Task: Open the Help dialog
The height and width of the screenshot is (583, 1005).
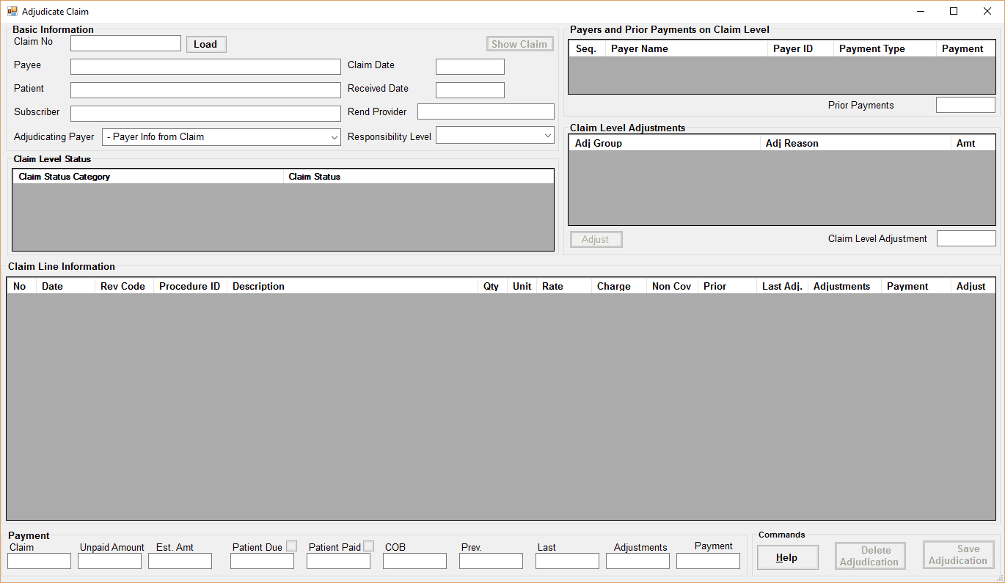Action: pyautogui.click(x=787, y=557)
